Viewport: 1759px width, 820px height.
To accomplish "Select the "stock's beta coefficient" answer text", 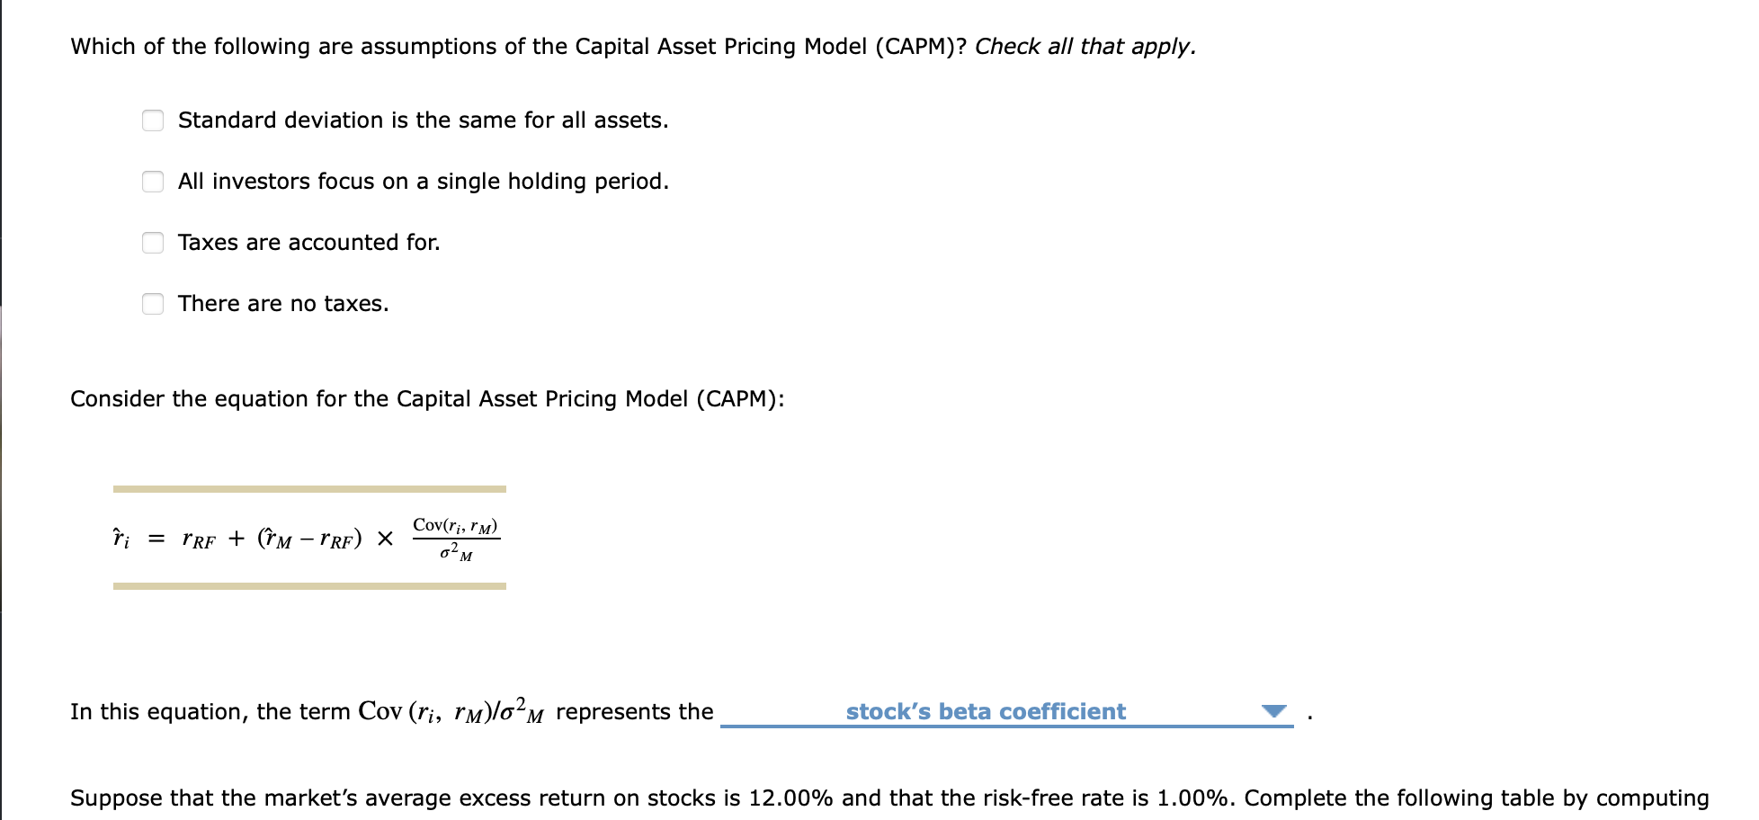I will pos(984,710).
